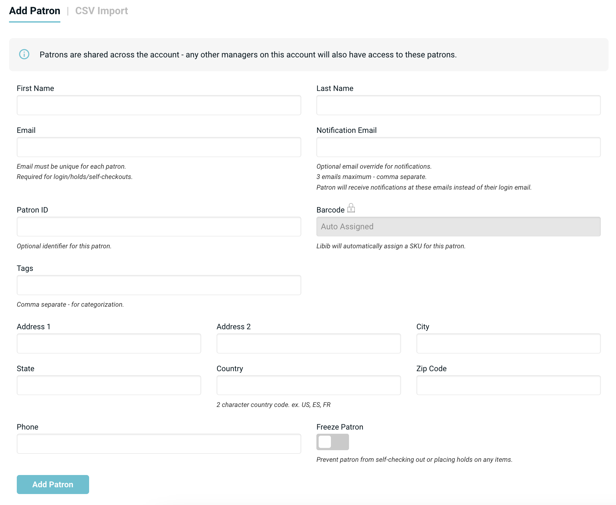Select the Email input box

(x=159, y=147)
